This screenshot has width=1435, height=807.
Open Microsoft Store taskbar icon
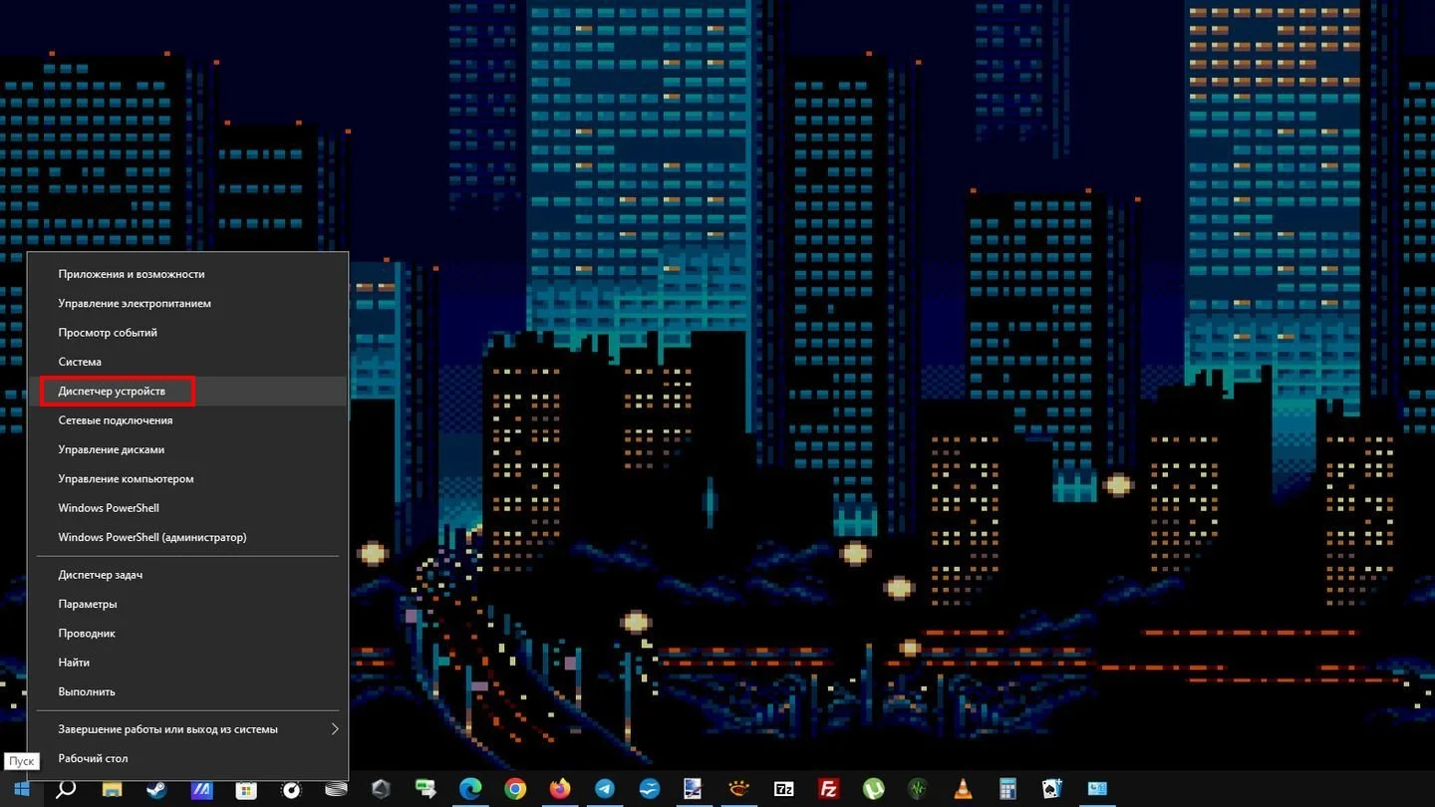pyautogui.click(x=246, y=789)
